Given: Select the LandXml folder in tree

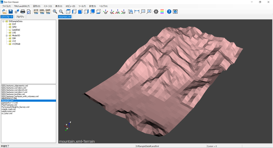Looking at the screenshot, I should click(16, 30).
